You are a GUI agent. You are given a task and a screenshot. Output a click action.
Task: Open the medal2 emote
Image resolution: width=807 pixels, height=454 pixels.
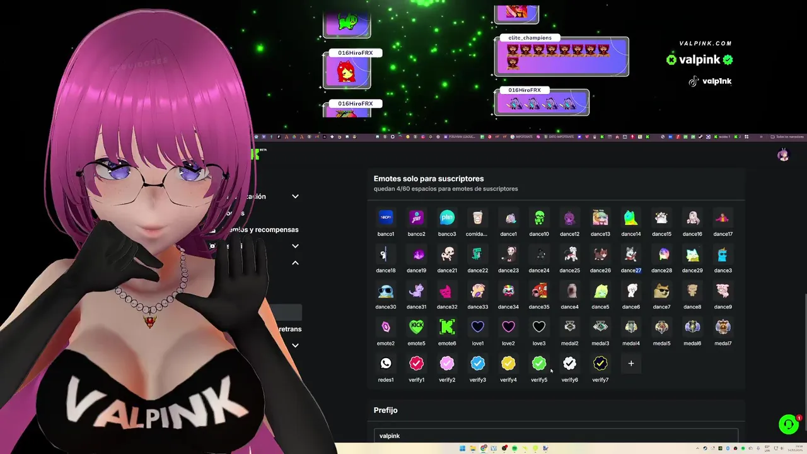569,327
